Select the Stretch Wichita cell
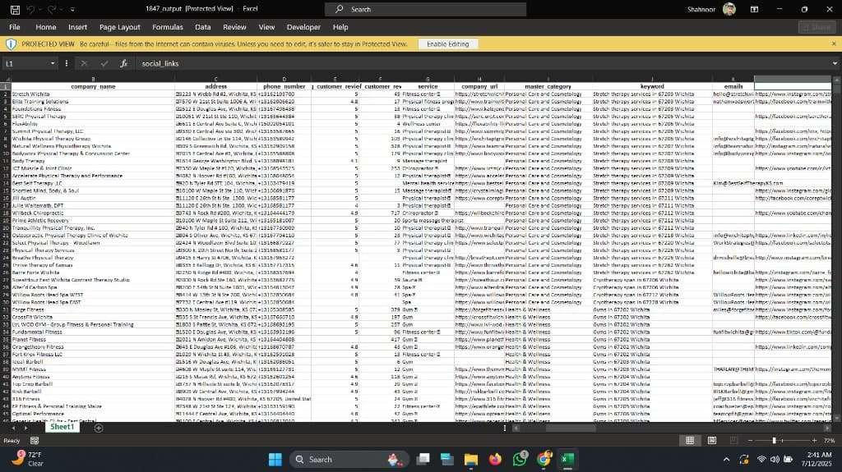The height and width of the screenshot is (472, 842). pos(93,94)
